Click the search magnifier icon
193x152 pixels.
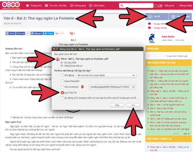(122, 5)
